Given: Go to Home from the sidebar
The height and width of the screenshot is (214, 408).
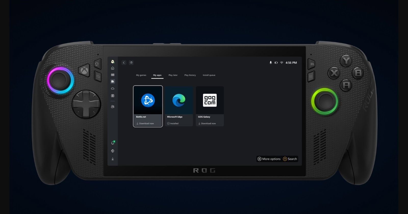Looking at the screenshot, I should [x=113, y=68].
